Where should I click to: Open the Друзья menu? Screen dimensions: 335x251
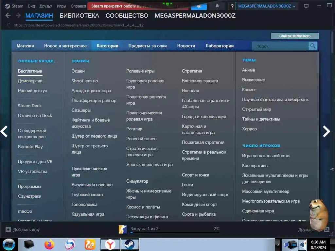pyautogui.click(x=46, y=6)
